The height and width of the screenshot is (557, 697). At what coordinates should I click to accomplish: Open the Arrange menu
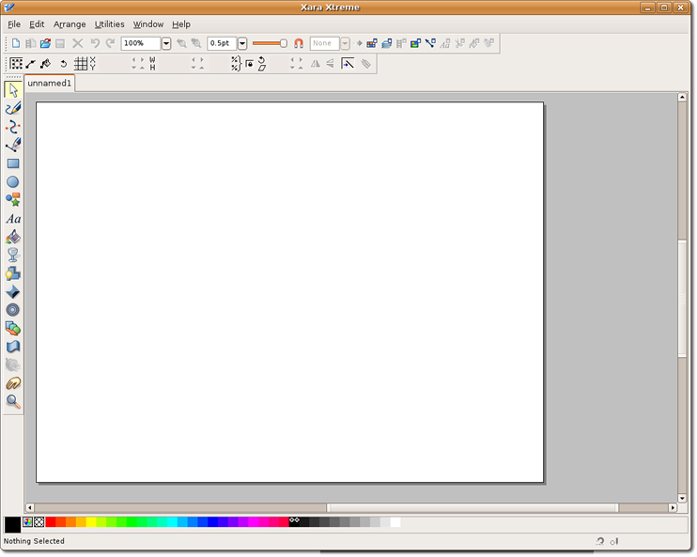pos(70,24)
